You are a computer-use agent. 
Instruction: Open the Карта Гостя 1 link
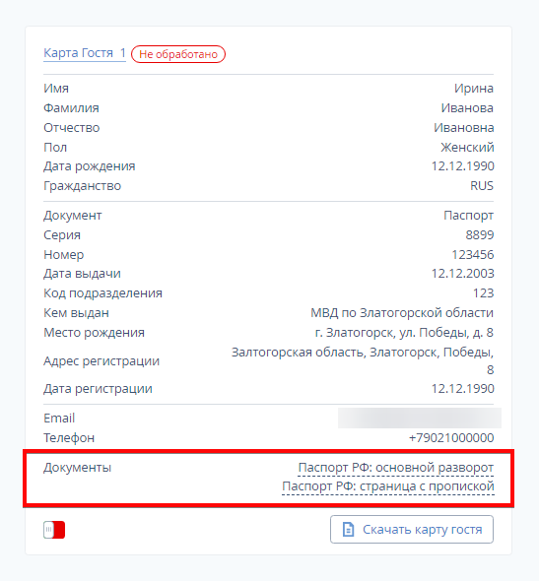85,53
